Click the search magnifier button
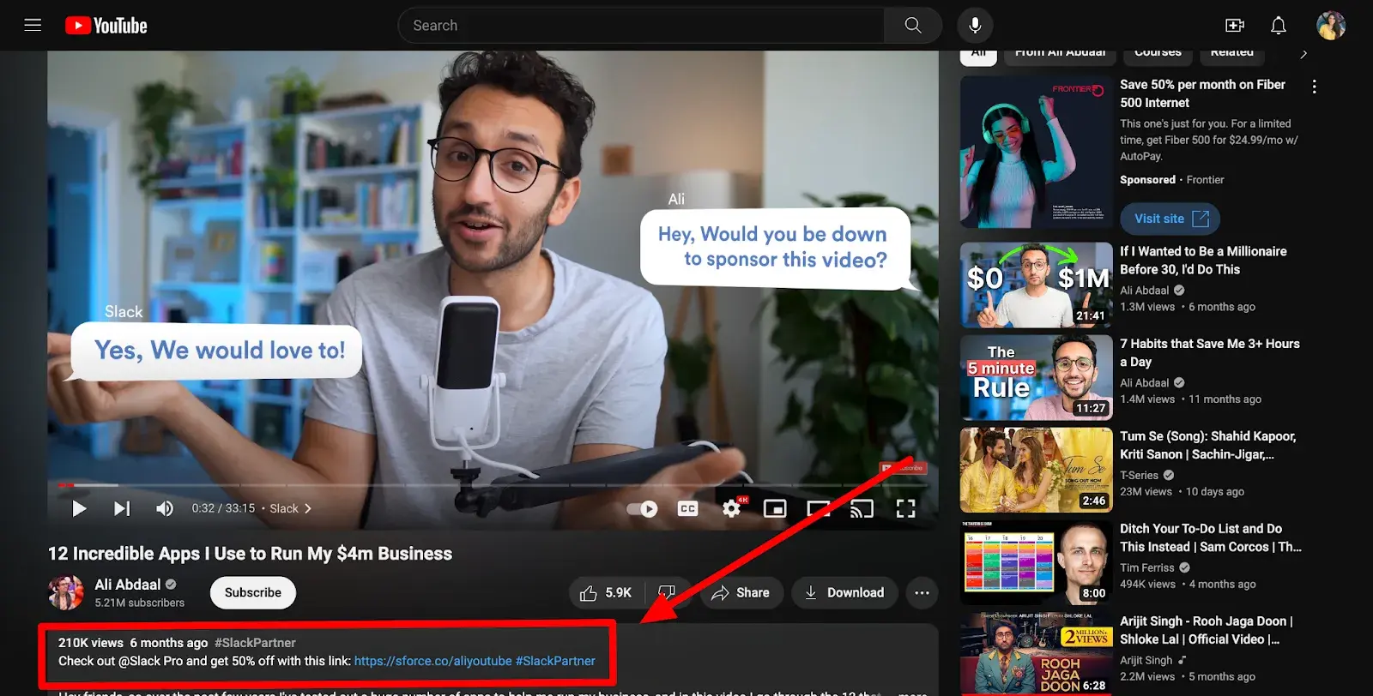This screenshot has width=1373, height=696. 913,26
